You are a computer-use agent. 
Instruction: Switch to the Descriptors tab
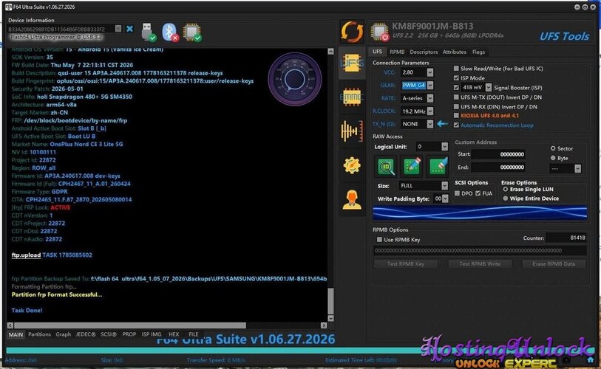[x=424, y=52]
